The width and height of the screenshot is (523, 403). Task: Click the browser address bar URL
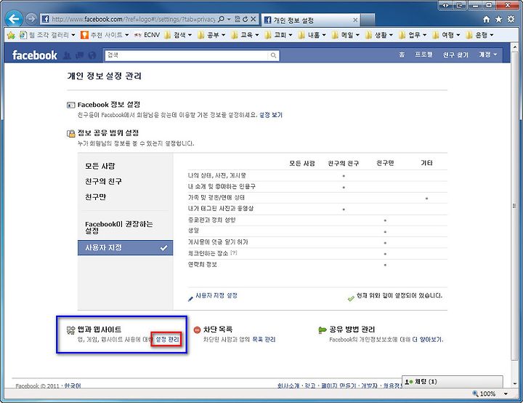pyautogui.click(x=133, y=20)
